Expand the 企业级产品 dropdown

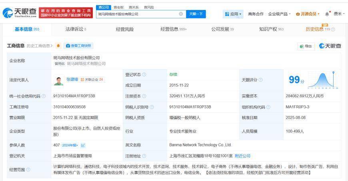tap(279, 14)
